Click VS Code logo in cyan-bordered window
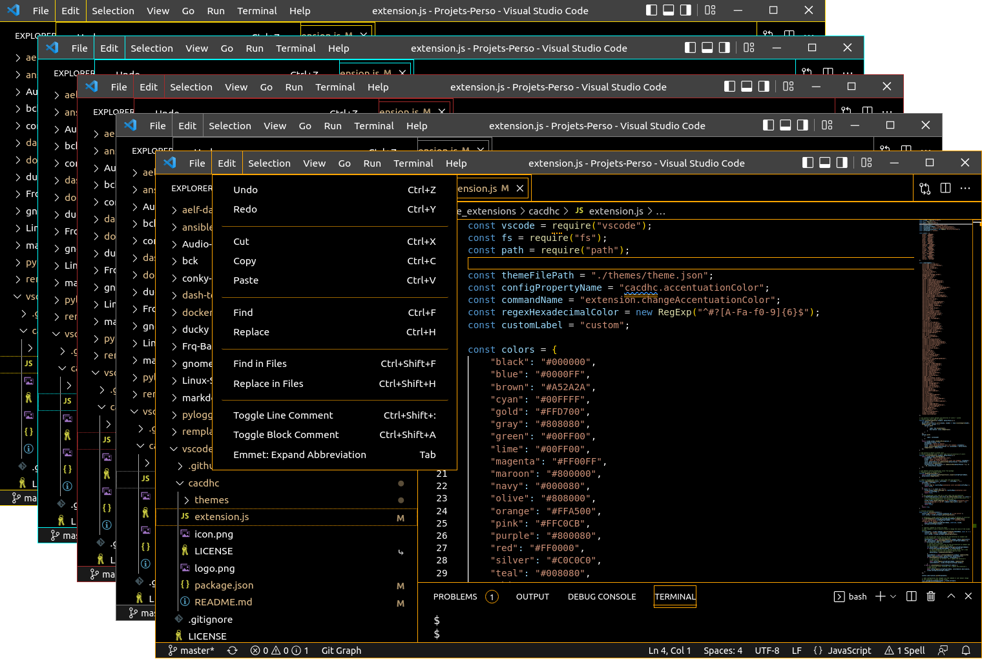 (x=52, y=48)
